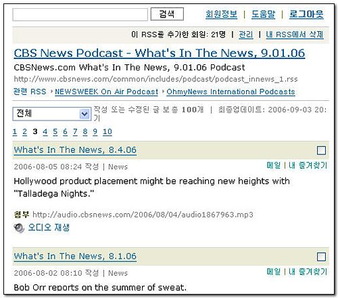The width and height of the screenshot is (338, 298).
Task: Click 내 즐겨찾기 for the 8.1.06 entry
Action: coord(308,272)
